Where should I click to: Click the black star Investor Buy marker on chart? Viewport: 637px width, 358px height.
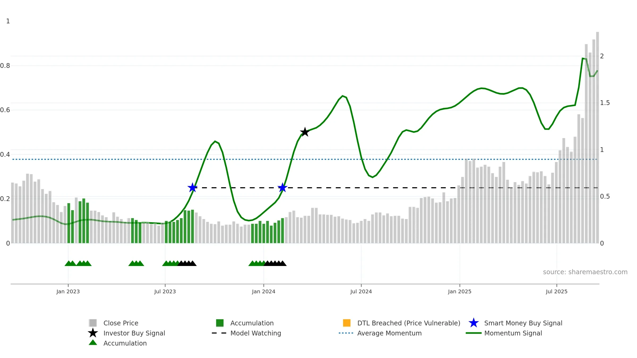(305, 132)
